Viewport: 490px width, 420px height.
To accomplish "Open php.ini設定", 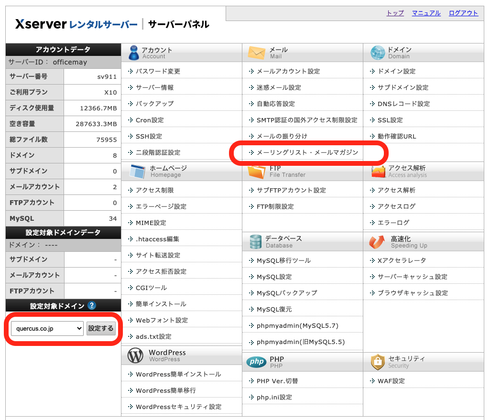I will click(274, 397).
